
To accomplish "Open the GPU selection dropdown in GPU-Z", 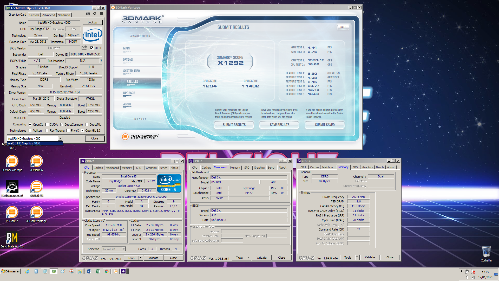I will coord(60,139).
